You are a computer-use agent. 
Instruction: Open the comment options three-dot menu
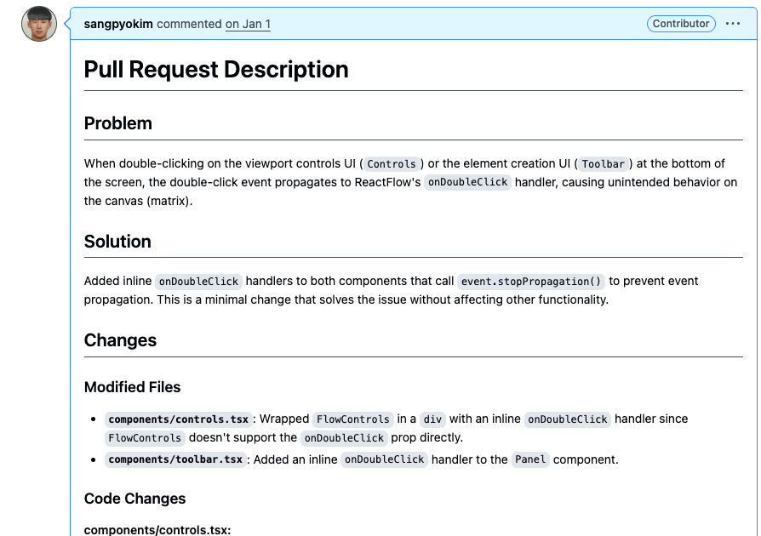point(733,24)
